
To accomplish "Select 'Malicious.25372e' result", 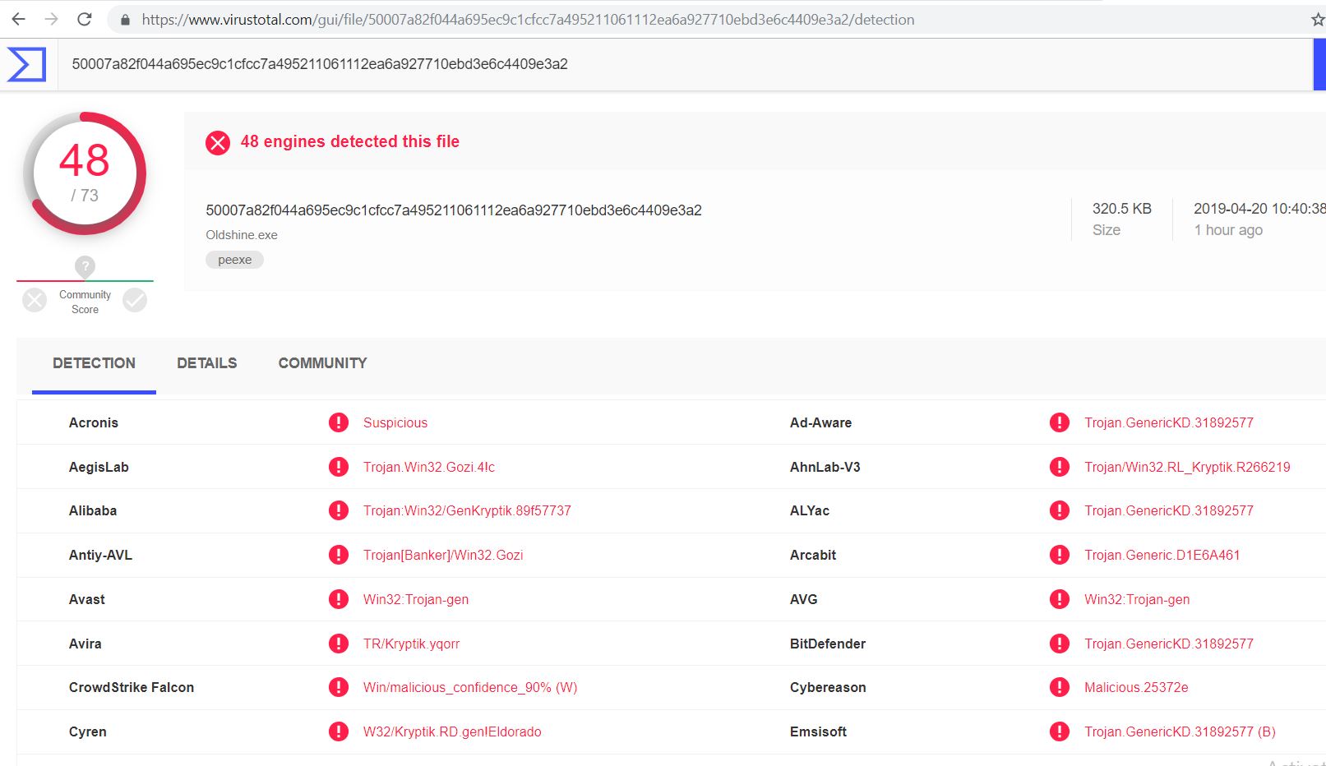I will (1136, 687).
